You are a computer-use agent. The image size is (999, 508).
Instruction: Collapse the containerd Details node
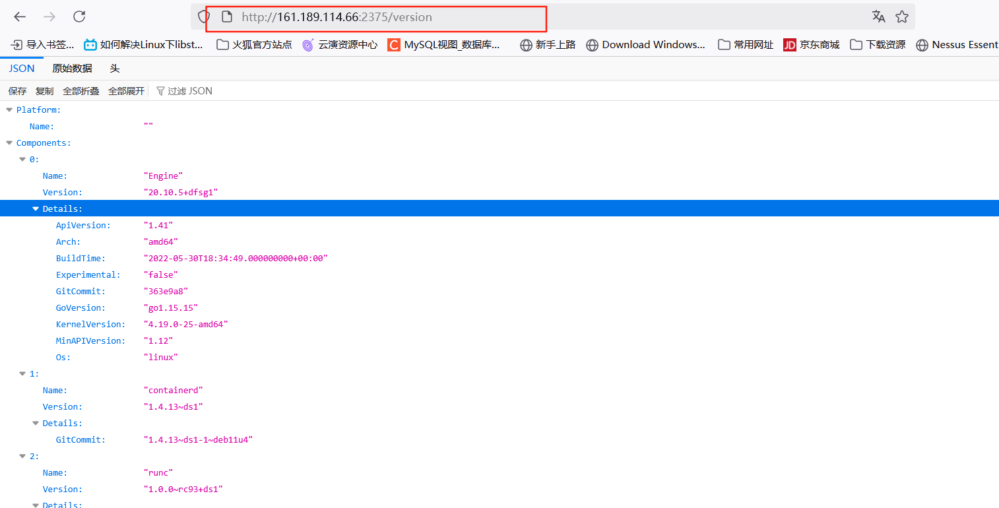36,423
